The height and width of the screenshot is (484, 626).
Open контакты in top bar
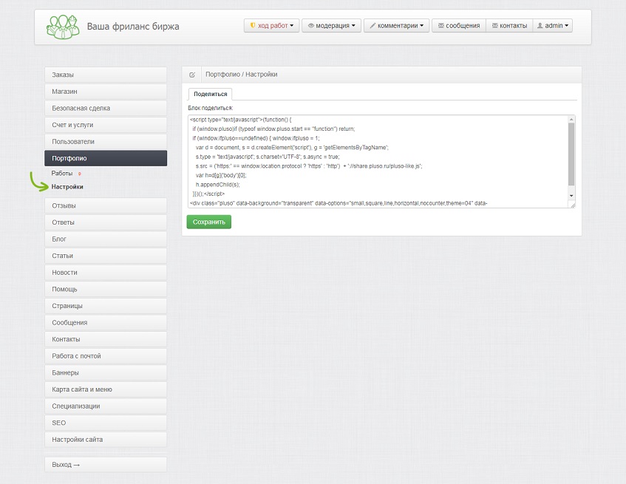(x=509, y=26)
